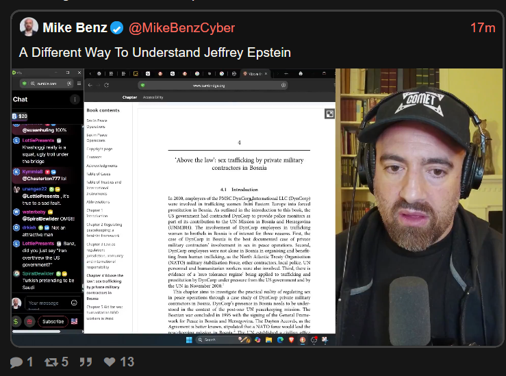This screenshot has width=506, height=376.
Task: Open 'Chapter 2 Regulating peacekeeping' contents entry
Action: pyautogui.click(x=104, y=230)
